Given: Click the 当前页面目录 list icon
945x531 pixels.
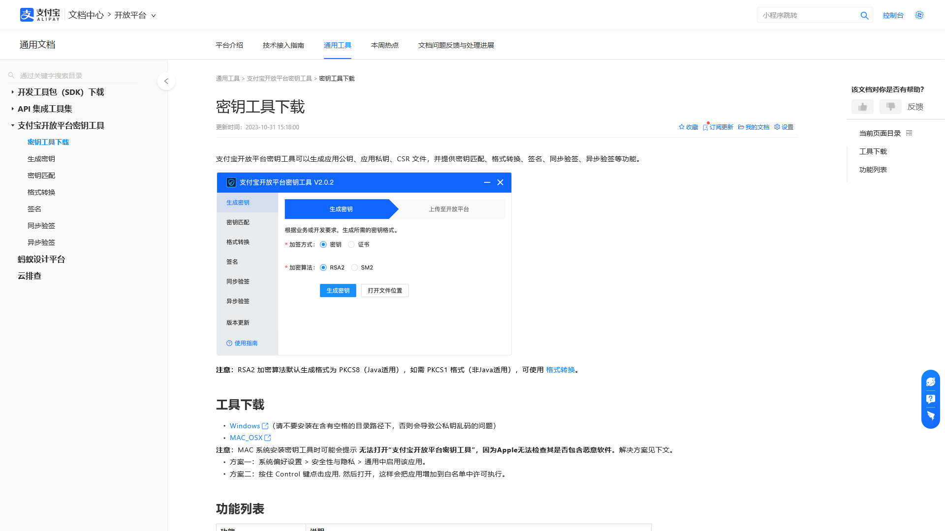Looking at the screenshot, I should pos(909,133).
